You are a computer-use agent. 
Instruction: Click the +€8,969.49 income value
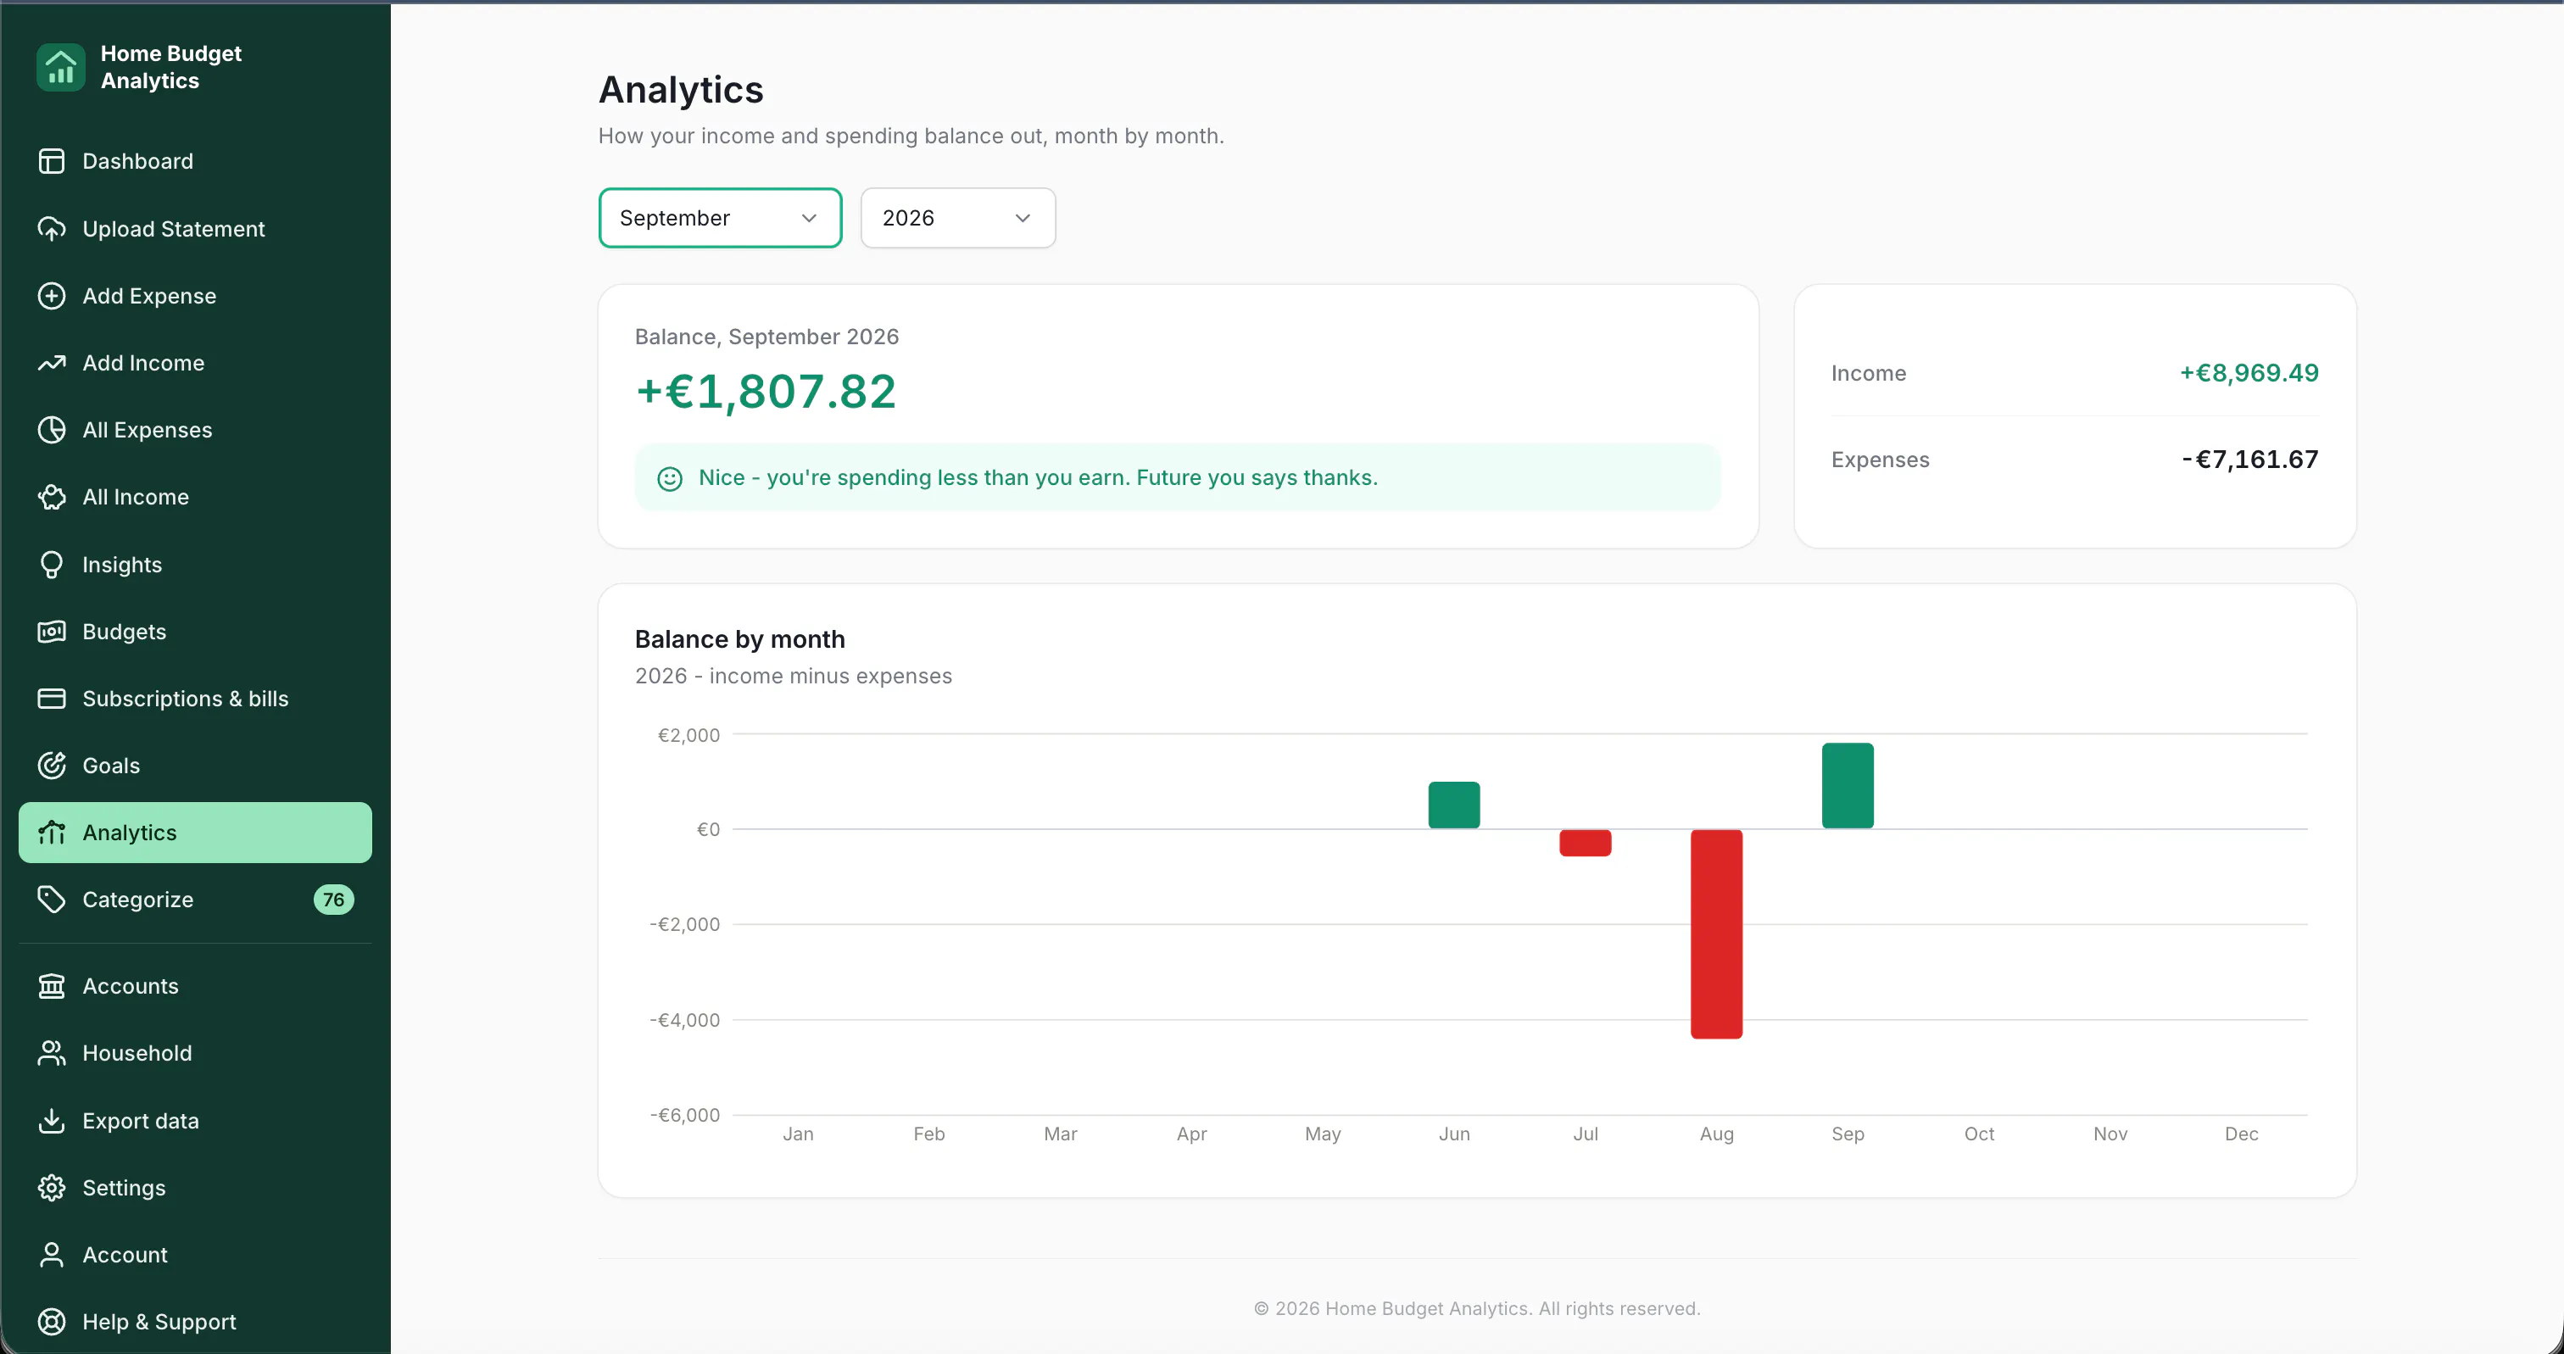pyautogui.click(x=2249, y=373)
